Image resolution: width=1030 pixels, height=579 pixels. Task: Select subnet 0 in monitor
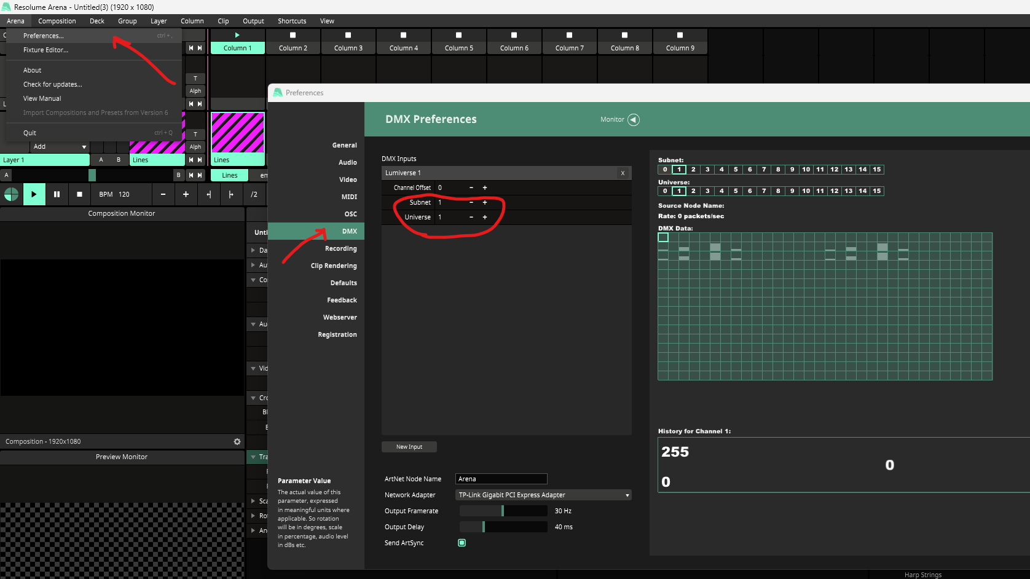665,170
